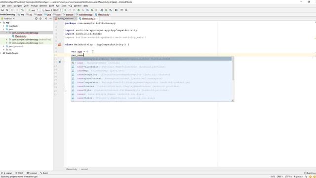Screen dimensions: 316x178
Task: Expand the java (generated) folder
Action: coord(3,46)
